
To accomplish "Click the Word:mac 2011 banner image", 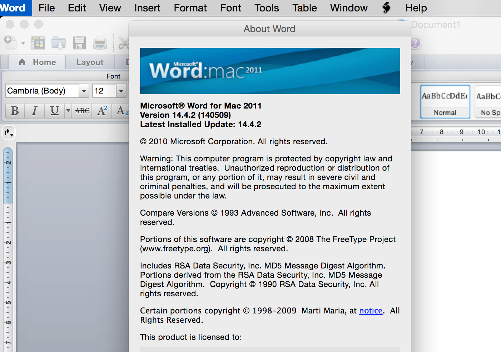I will click(x=270, y=71).
